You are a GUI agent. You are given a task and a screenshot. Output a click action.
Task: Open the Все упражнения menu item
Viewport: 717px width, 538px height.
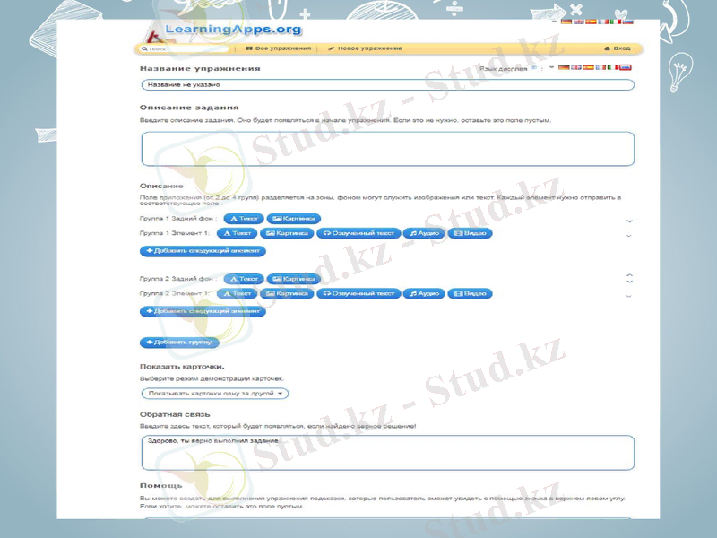click(x=278, y=48)
